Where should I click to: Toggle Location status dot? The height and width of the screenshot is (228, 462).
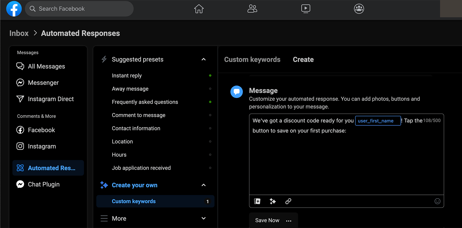click(210, 142)
